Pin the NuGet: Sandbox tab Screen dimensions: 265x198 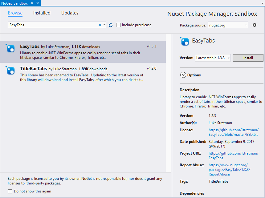pyautogui.click(x=32, y=3)
